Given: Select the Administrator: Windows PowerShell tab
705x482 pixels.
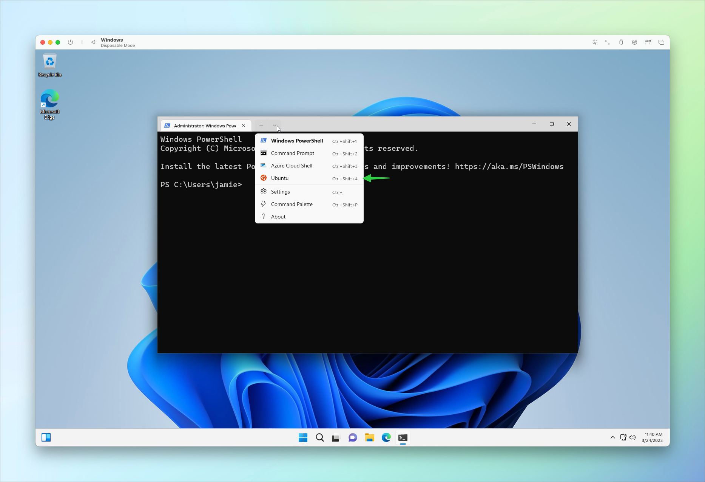Looking at the screenshot, I should pos(205,125).
